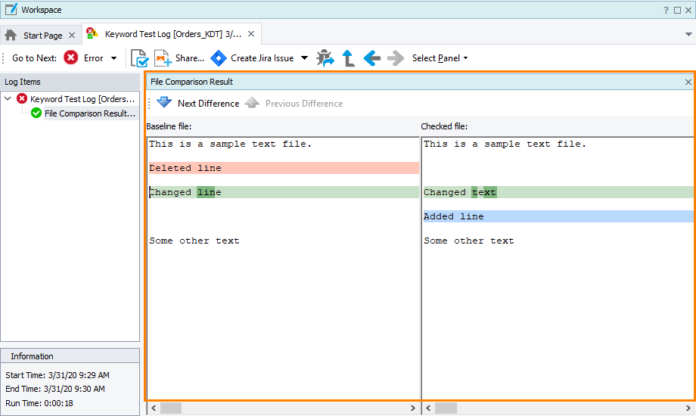Open the tab list dropdown arrow
The height and width of the screenshot is (416, 696).
688,34
